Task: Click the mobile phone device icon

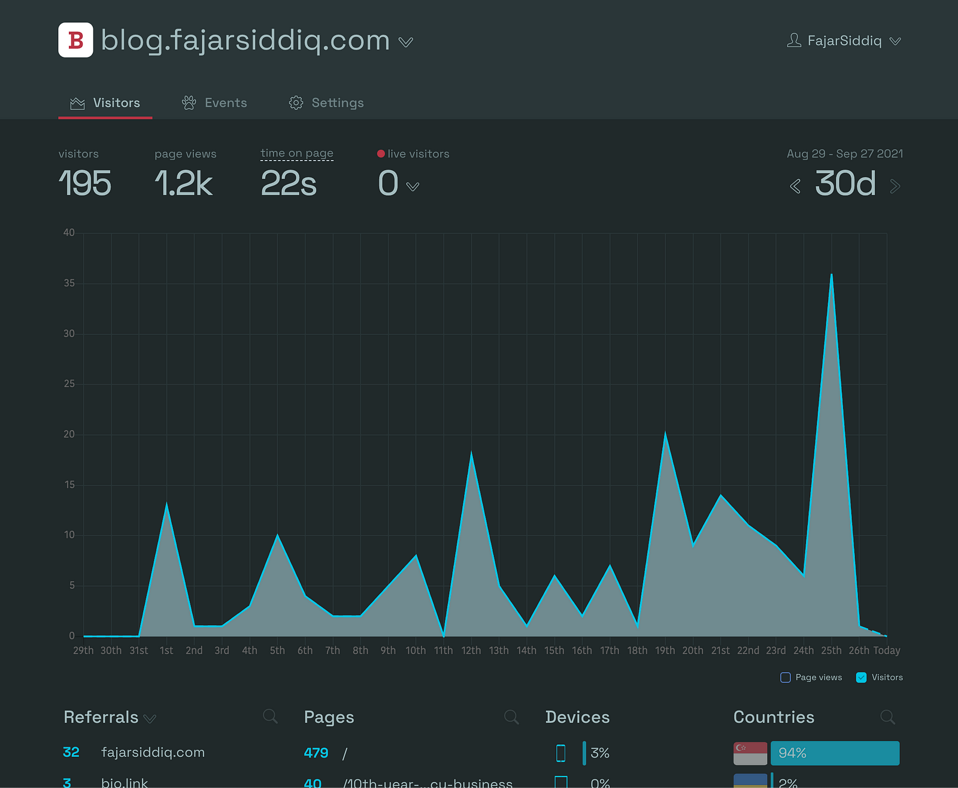Action: click(x=560, y=753)
